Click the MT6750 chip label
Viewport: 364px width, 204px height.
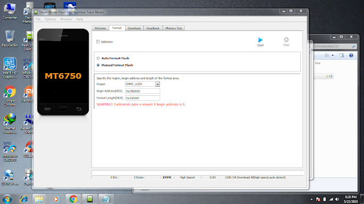coord(63,76)
